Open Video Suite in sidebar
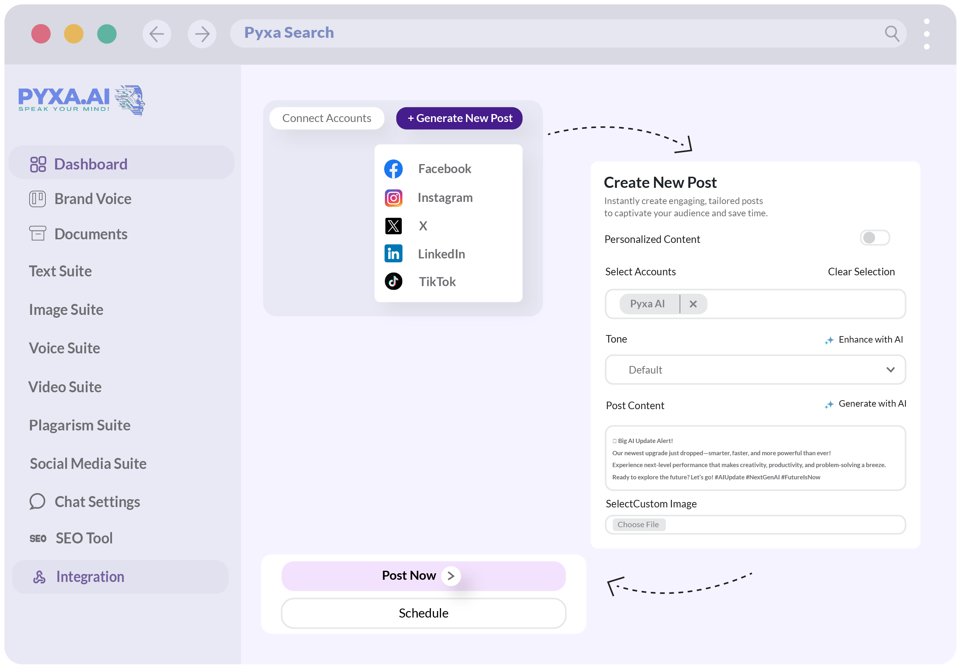The height and width of the screenshot is (669, 961). (x=65, y=387)
